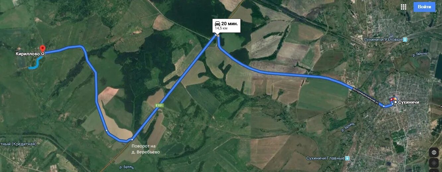
Task: Click the Кириллово place label
Action: click(x=28, y=54)
